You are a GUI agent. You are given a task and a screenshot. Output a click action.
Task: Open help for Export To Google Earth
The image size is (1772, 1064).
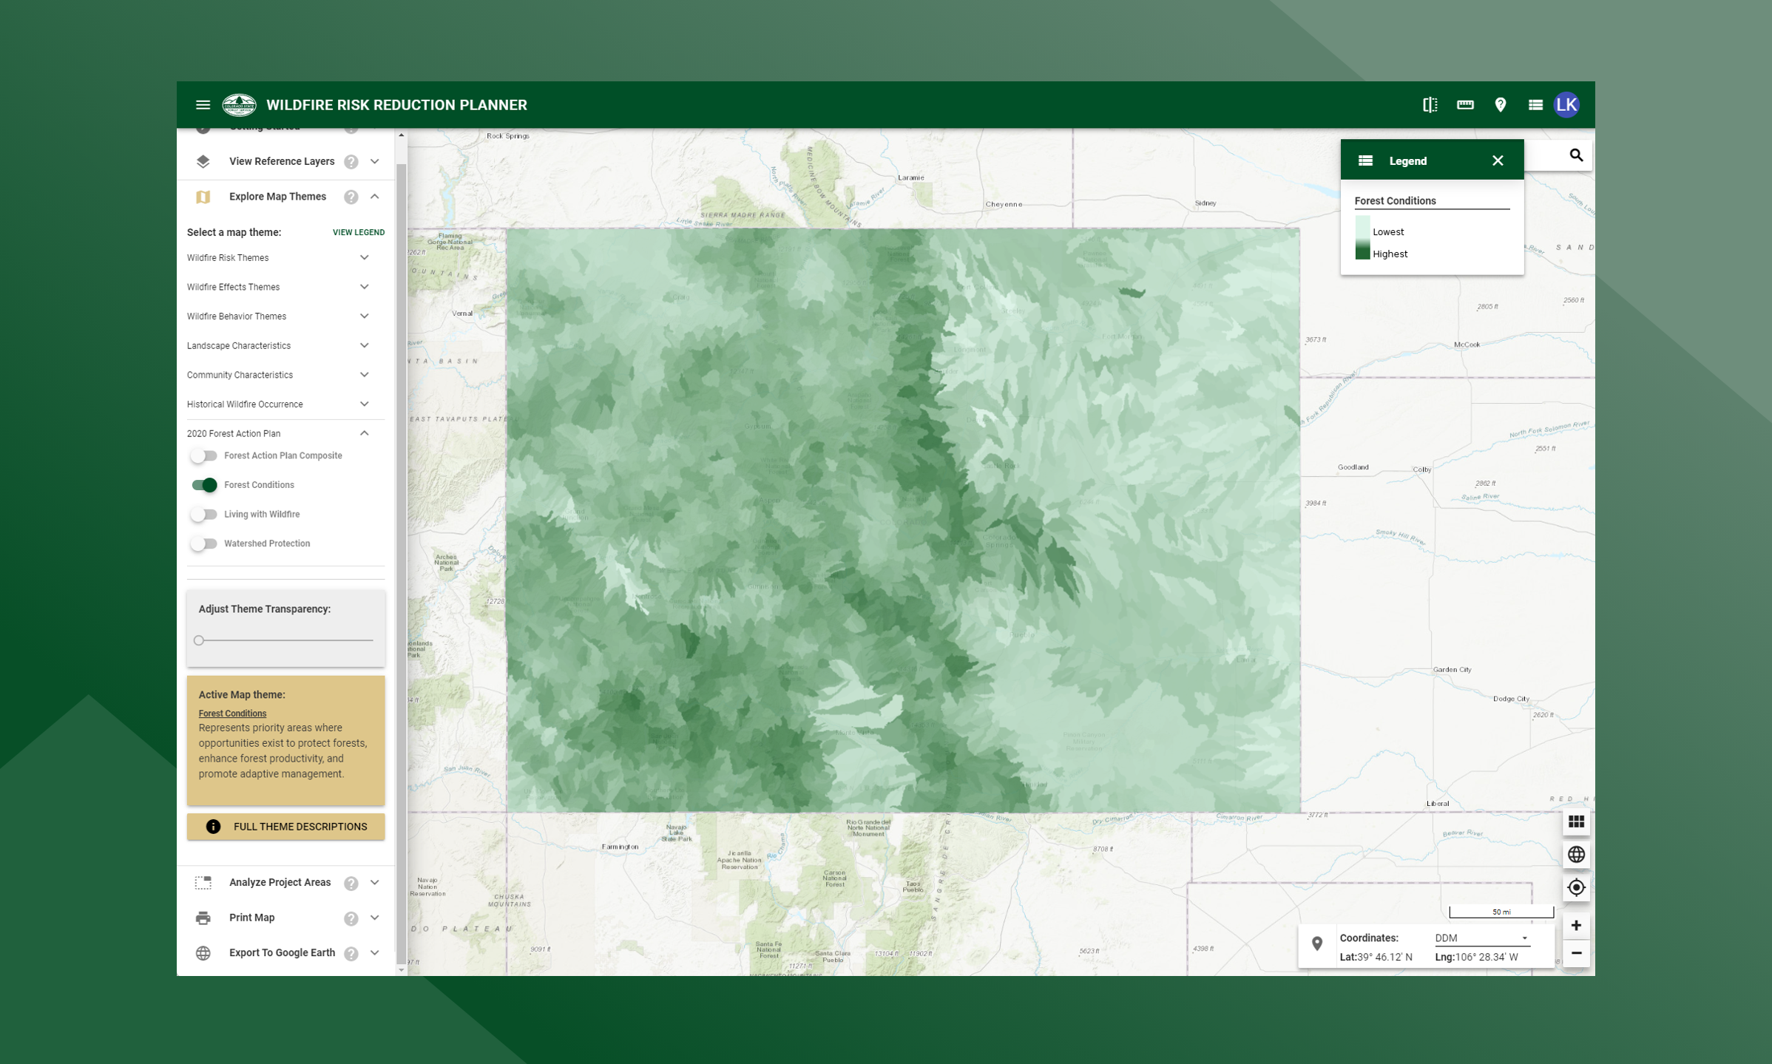click(351, 954)
